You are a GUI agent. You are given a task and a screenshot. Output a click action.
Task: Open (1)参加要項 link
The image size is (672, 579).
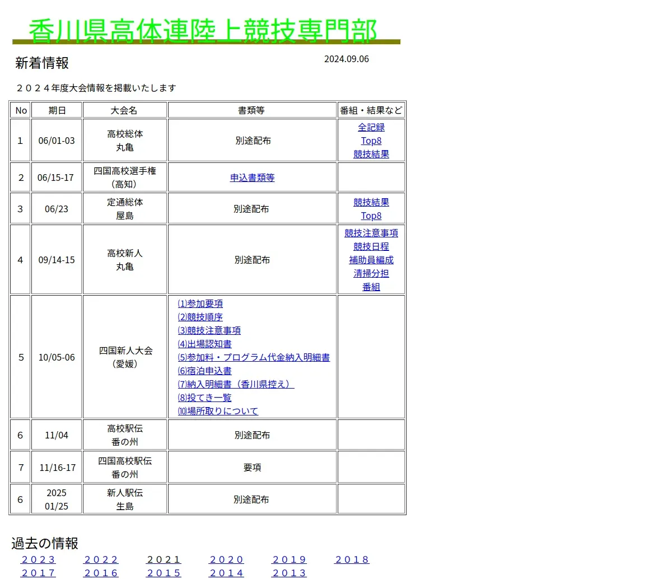click(200, 303)
